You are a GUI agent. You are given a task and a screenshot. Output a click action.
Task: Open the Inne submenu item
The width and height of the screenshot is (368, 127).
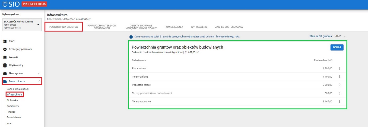tap(9, 123)
